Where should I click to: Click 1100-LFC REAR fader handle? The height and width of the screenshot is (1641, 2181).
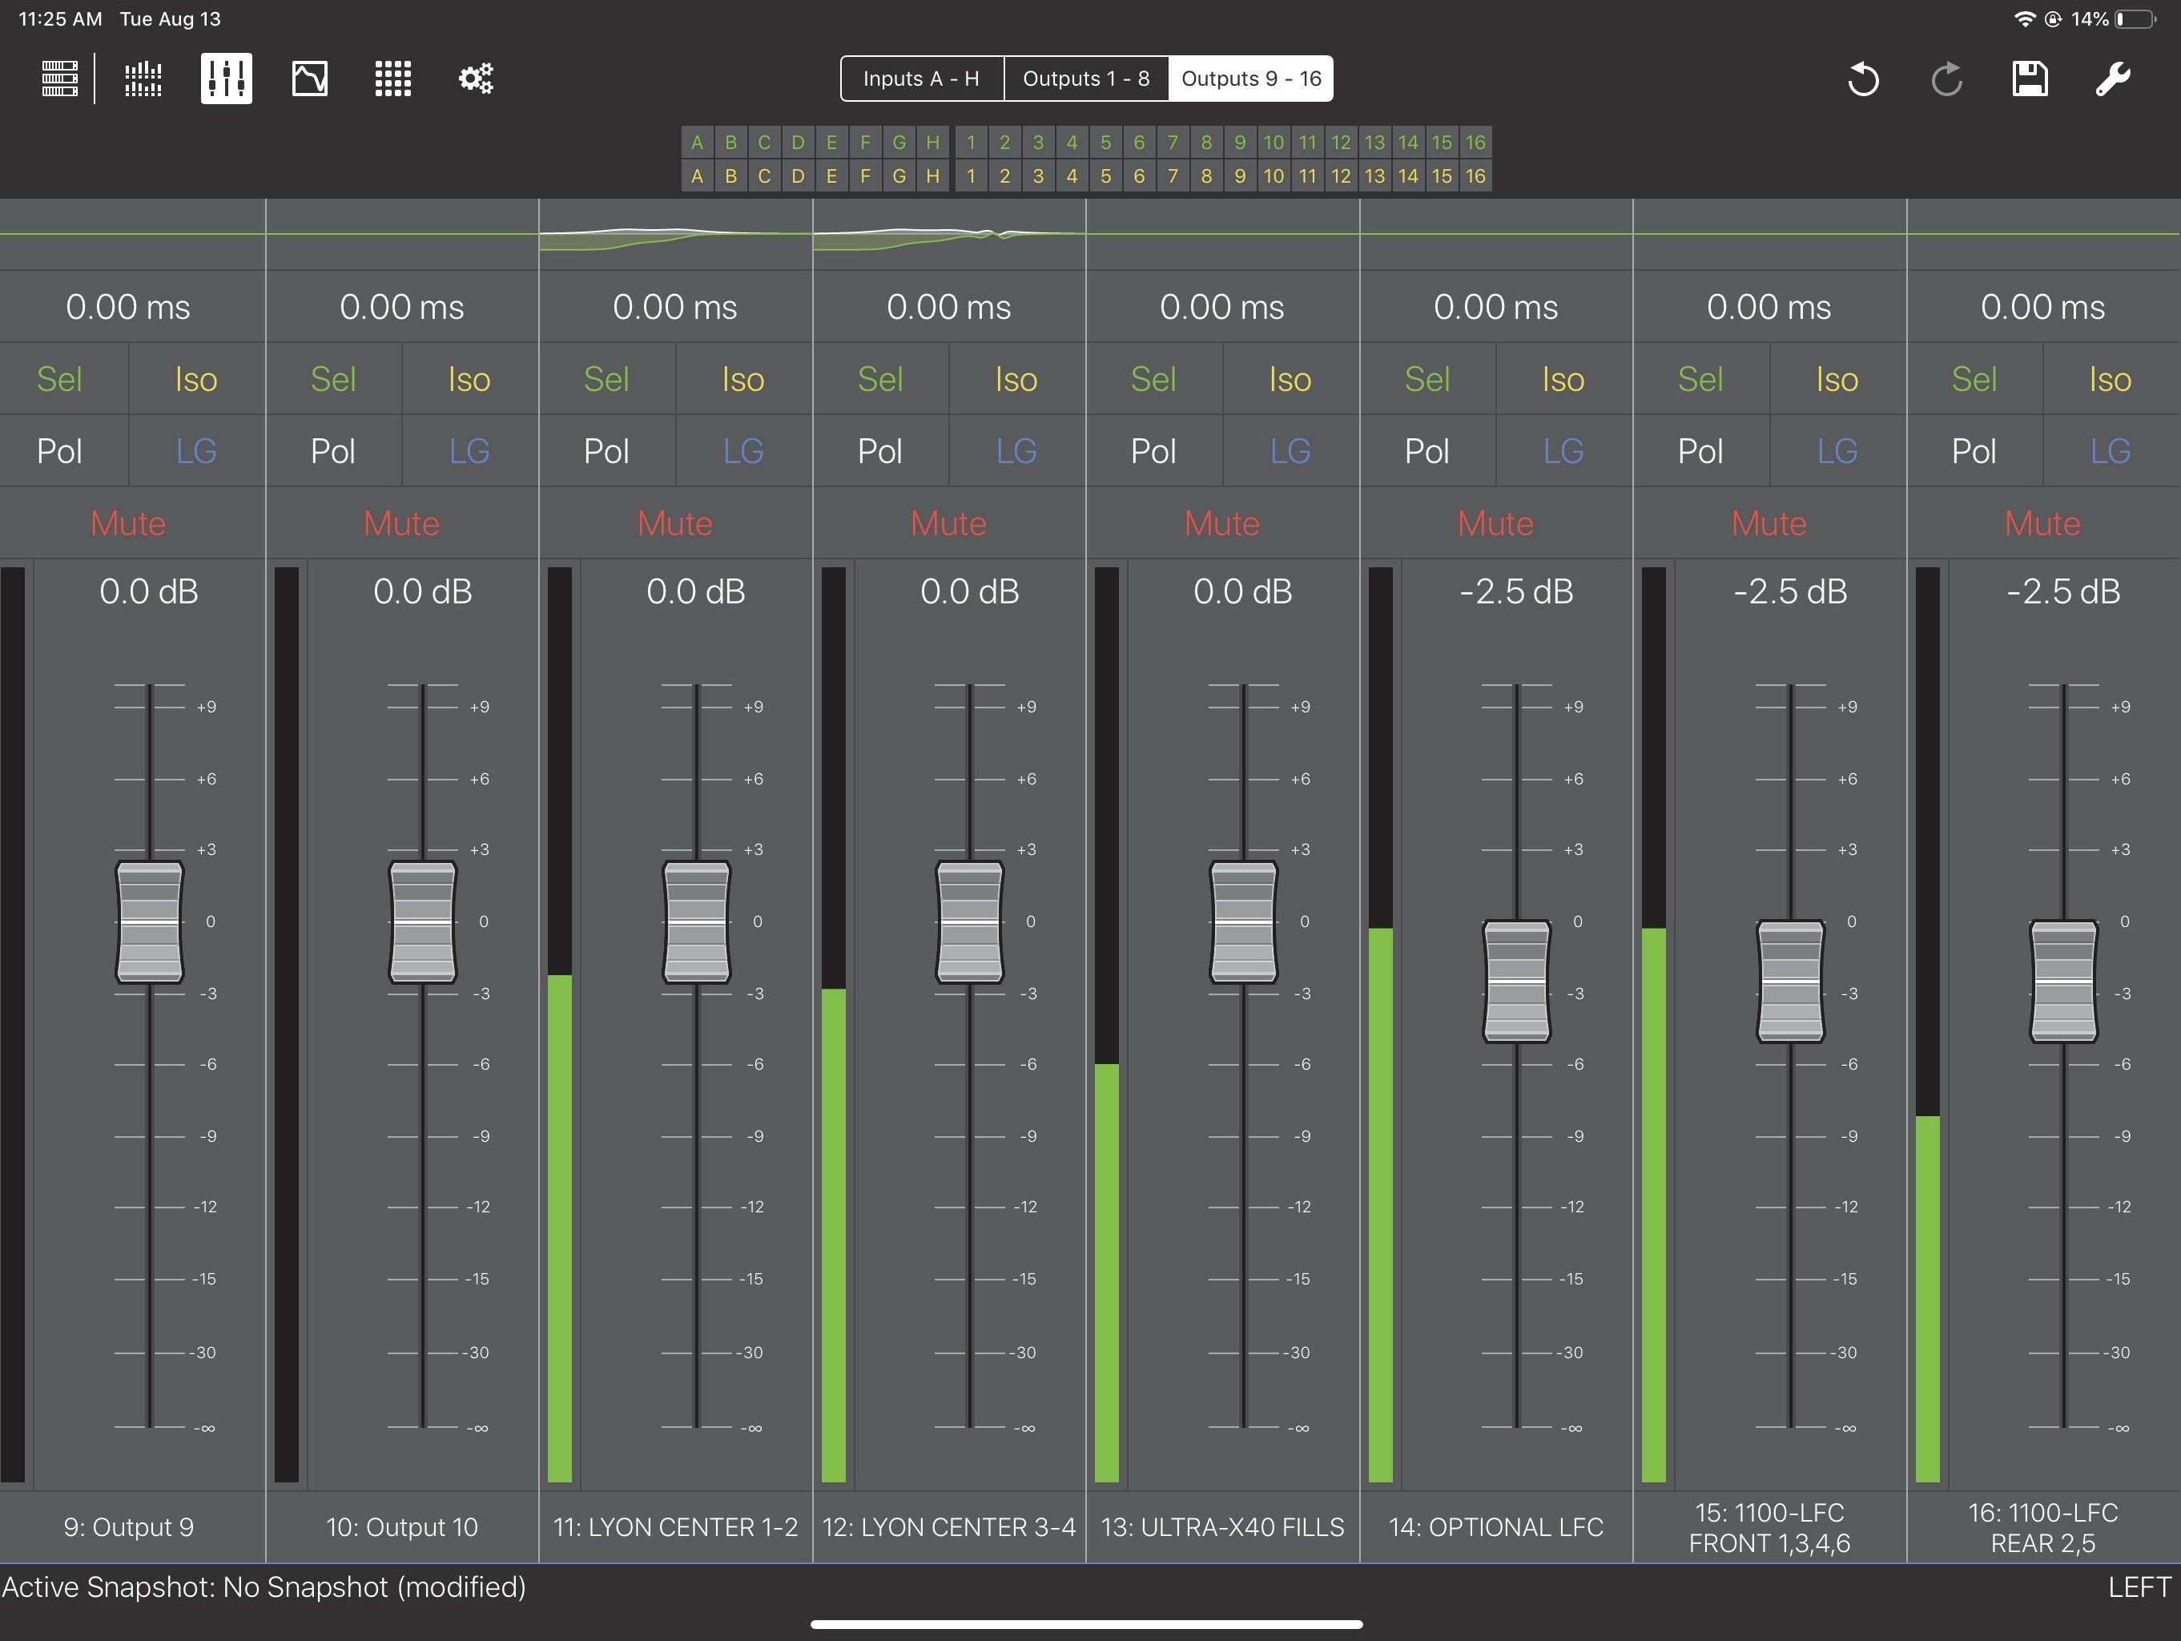coord(2064,982)
